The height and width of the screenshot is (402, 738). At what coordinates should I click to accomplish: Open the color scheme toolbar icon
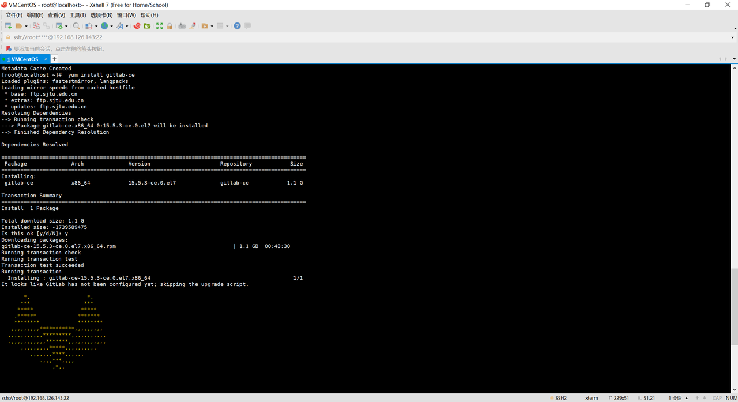[x=88, y=26]
